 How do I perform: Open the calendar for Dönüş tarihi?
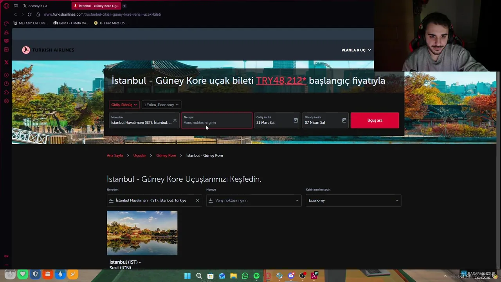click(344, 120)
